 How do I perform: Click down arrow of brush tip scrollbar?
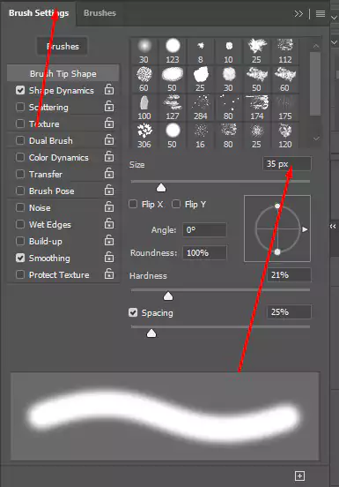point(316,139)
